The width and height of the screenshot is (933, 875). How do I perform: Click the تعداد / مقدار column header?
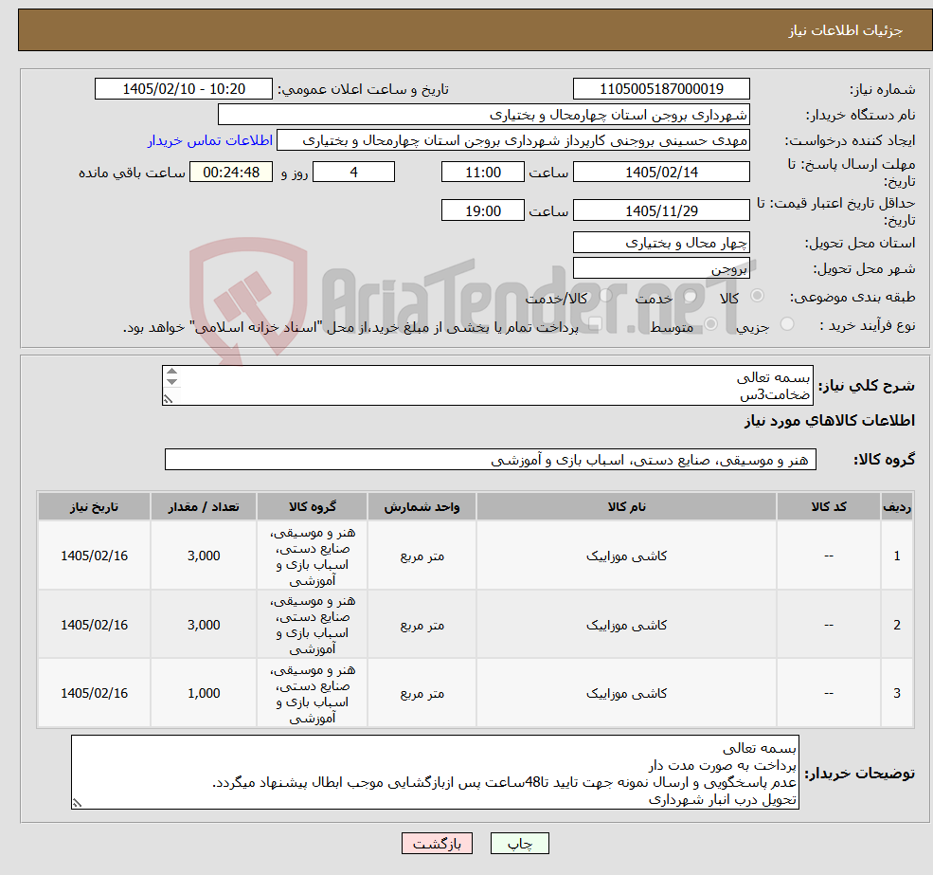[204, 506]
